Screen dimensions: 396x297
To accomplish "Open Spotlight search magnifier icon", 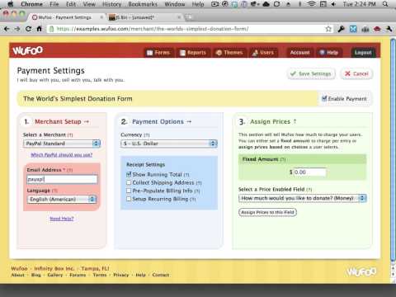I will [385, 4].
